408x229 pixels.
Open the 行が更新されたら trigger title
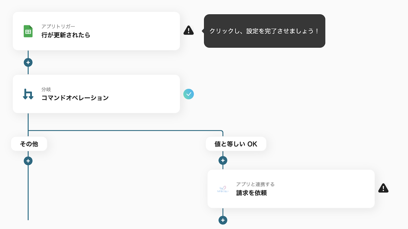(66, 35)
